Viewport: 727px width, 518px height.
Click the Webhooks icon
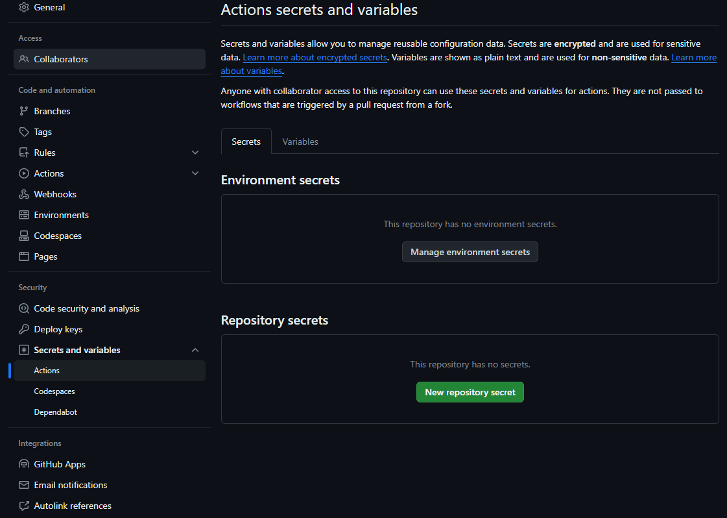23,194
